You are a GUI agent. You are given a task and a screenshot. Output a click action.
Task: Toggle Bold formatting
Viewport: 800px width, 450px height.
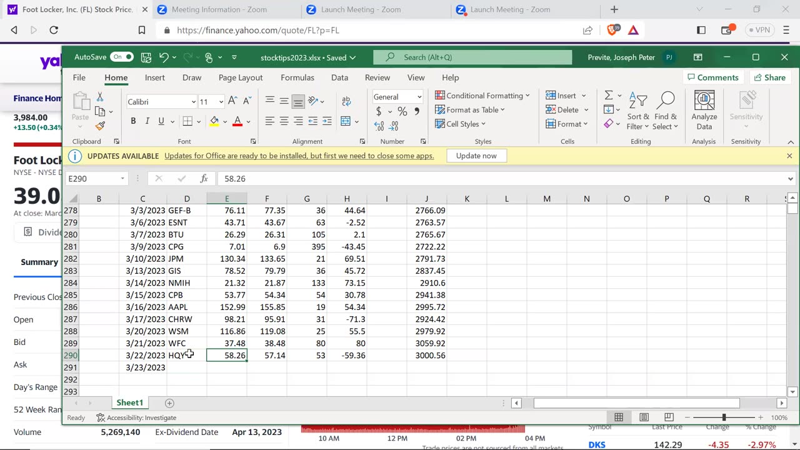[x=133, y=121]
